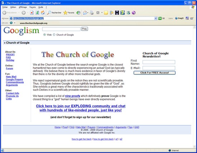Viewport: 197px width, 153px height.
Task: Open the CM-CIC globe dropdown arrow
Action: (x=15, y=23)
